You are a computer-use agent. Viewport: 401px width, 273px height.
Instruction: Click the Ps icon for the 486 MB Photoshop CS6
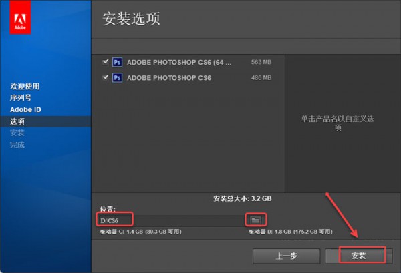pos(117,77)
